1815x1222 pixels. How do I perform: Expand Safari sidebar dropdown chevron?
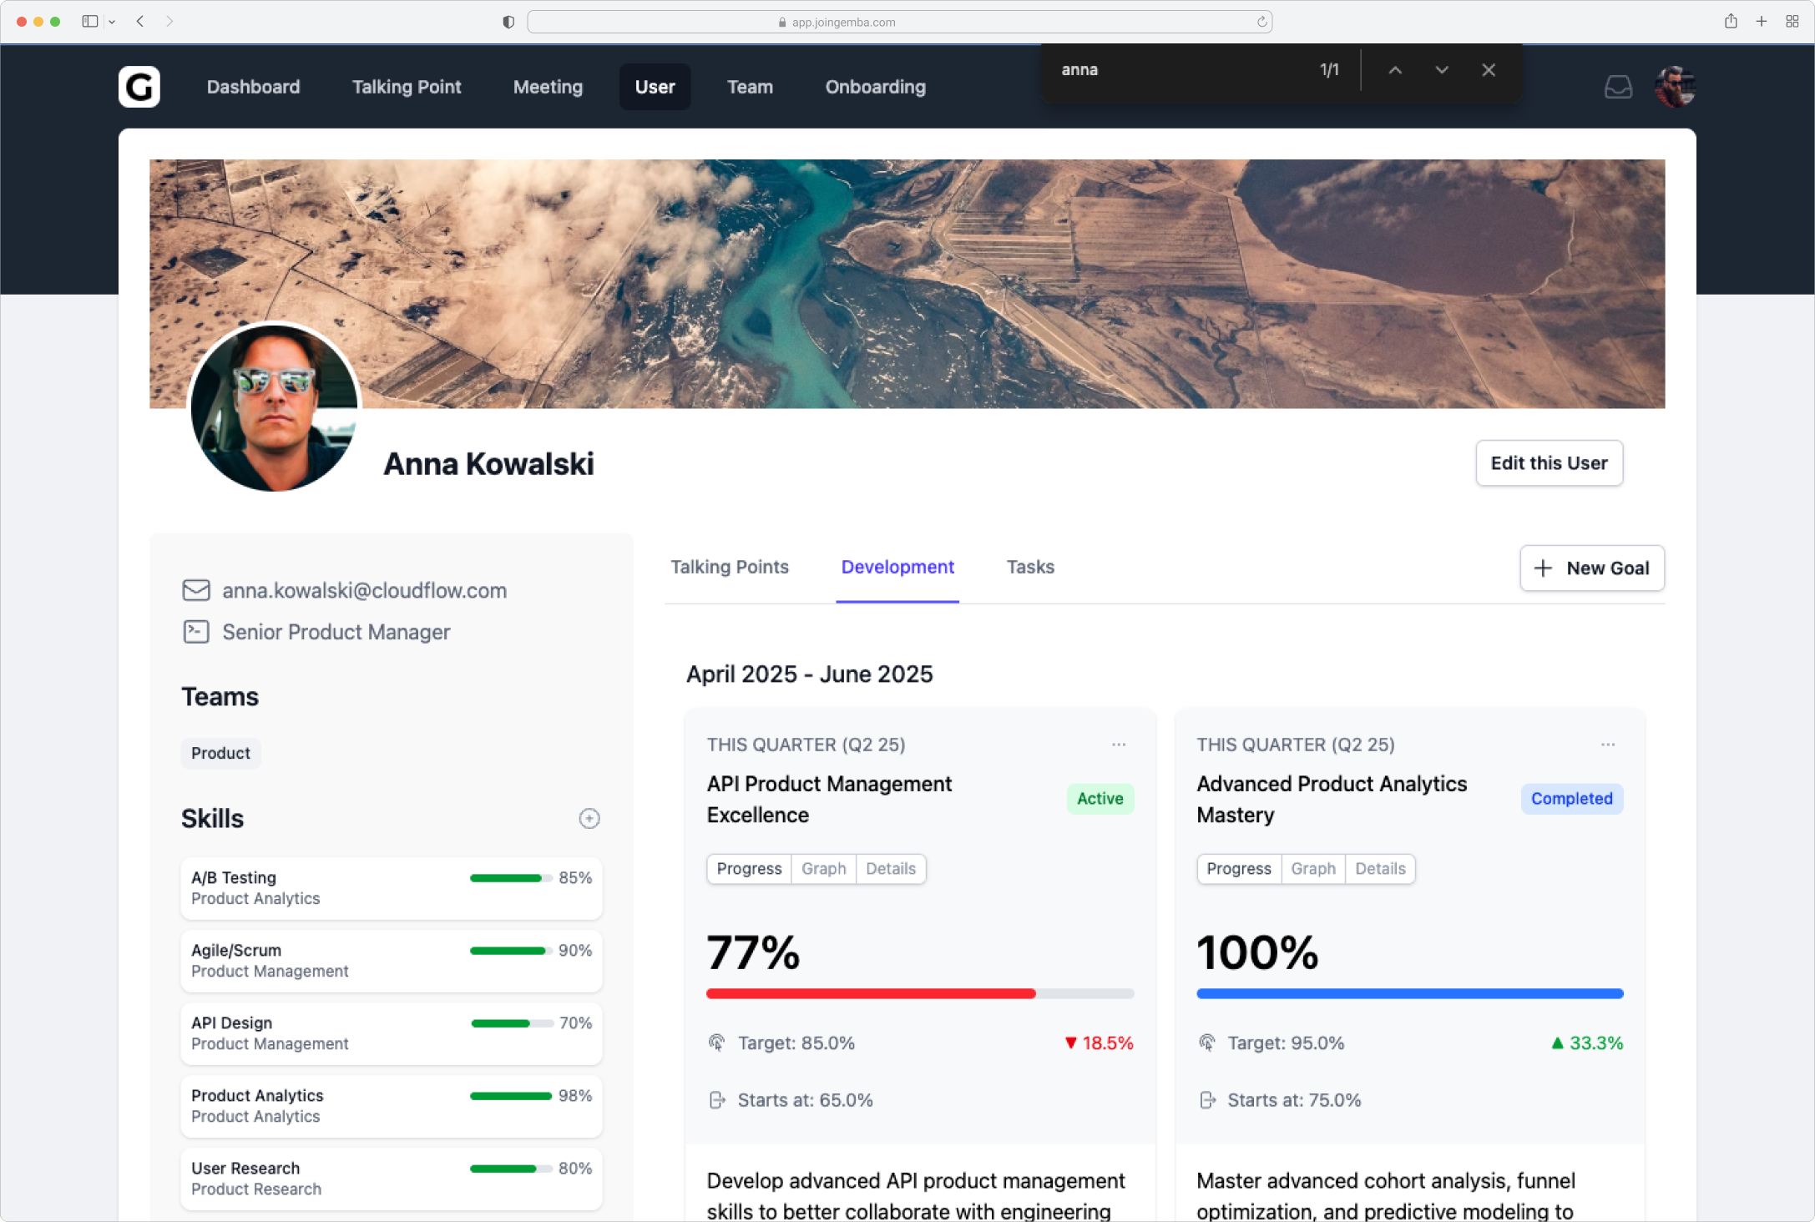(x=112, y=23)
